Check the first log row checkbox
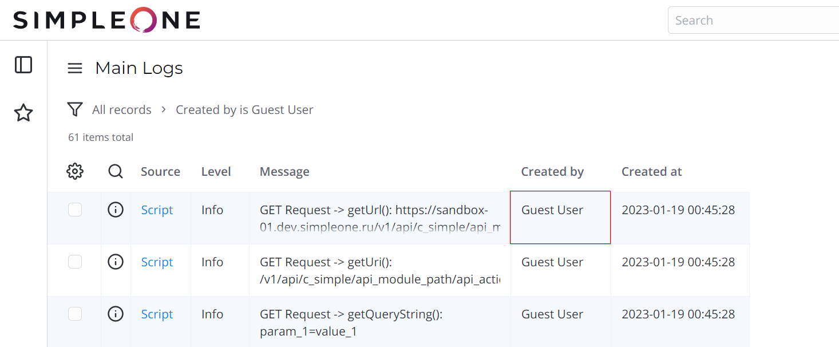The image size is (839, 347). coord(75,210)
